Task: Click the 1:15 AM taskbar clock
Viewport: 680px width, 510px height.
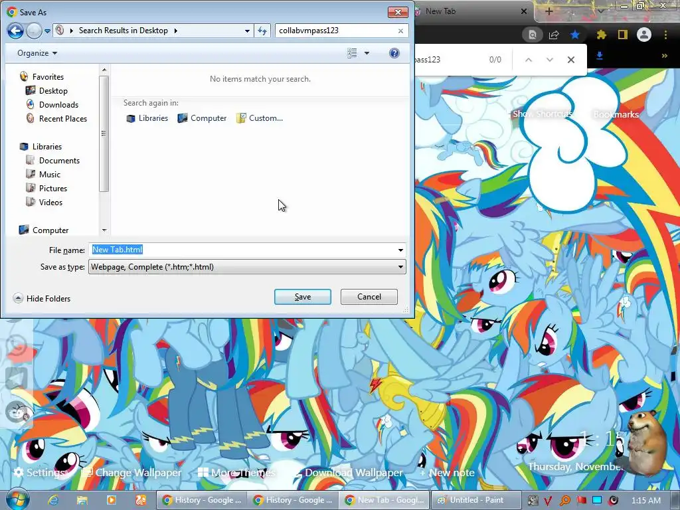Action: [646, 501]
